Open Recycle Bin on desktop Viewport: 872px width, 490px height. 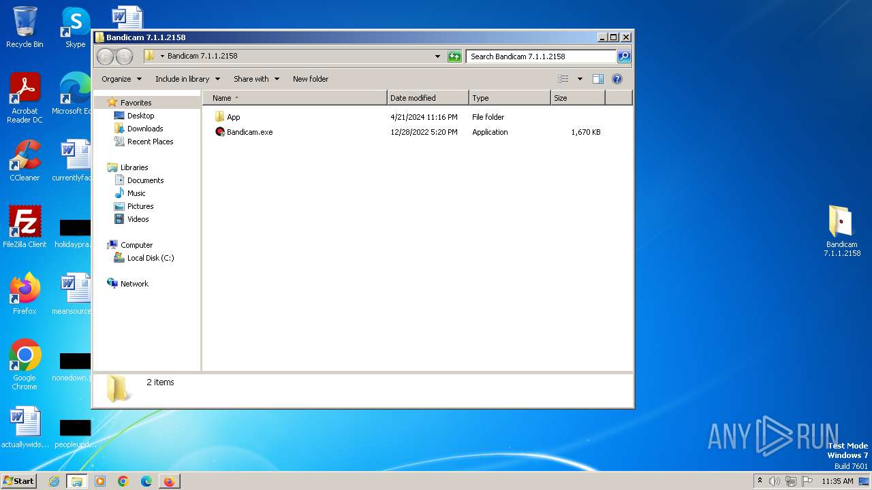[25, 27]
